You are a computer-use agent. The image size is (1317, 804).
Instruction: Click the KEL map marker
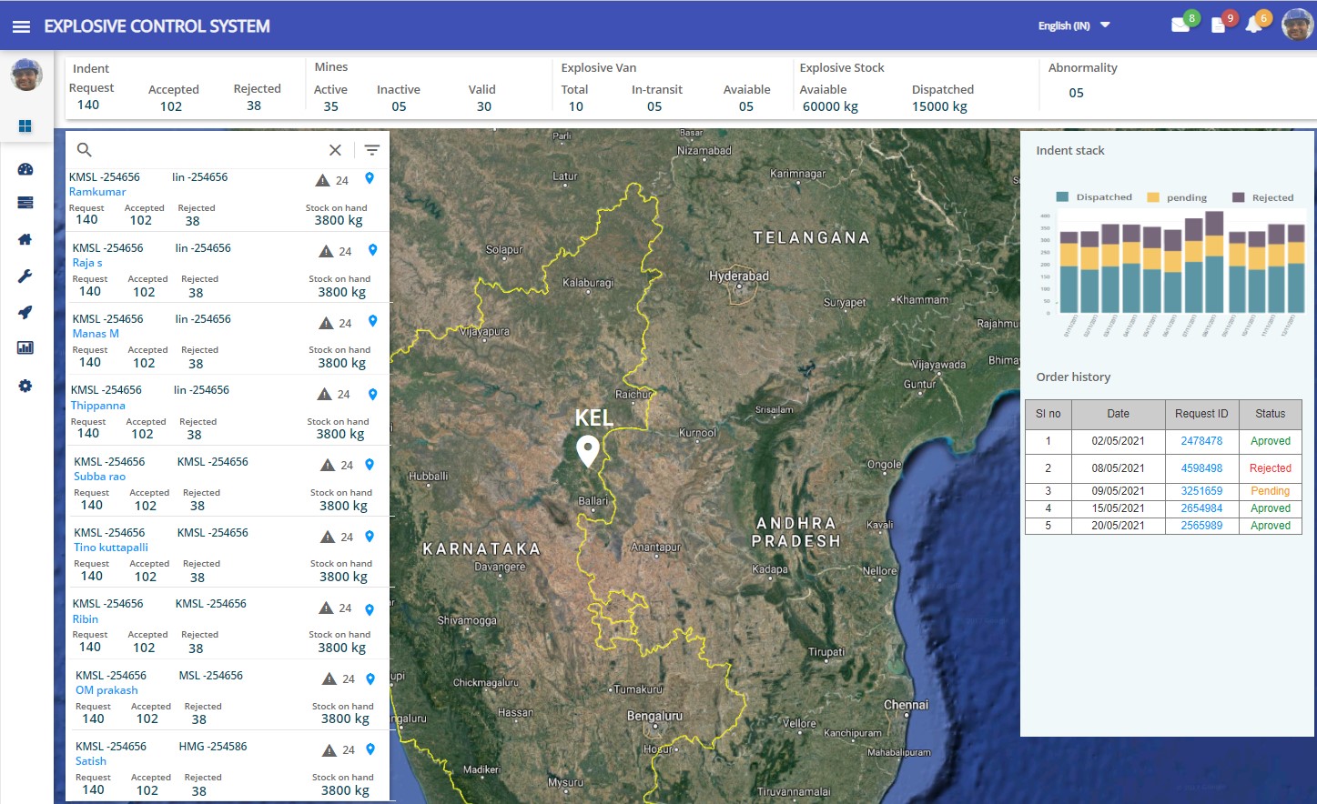[588, 451]
